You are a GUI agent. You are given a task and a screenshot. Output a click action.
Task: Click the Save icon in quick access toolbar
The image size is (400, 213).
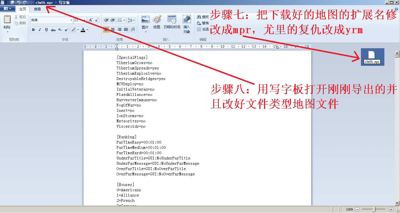coord(12,3)
